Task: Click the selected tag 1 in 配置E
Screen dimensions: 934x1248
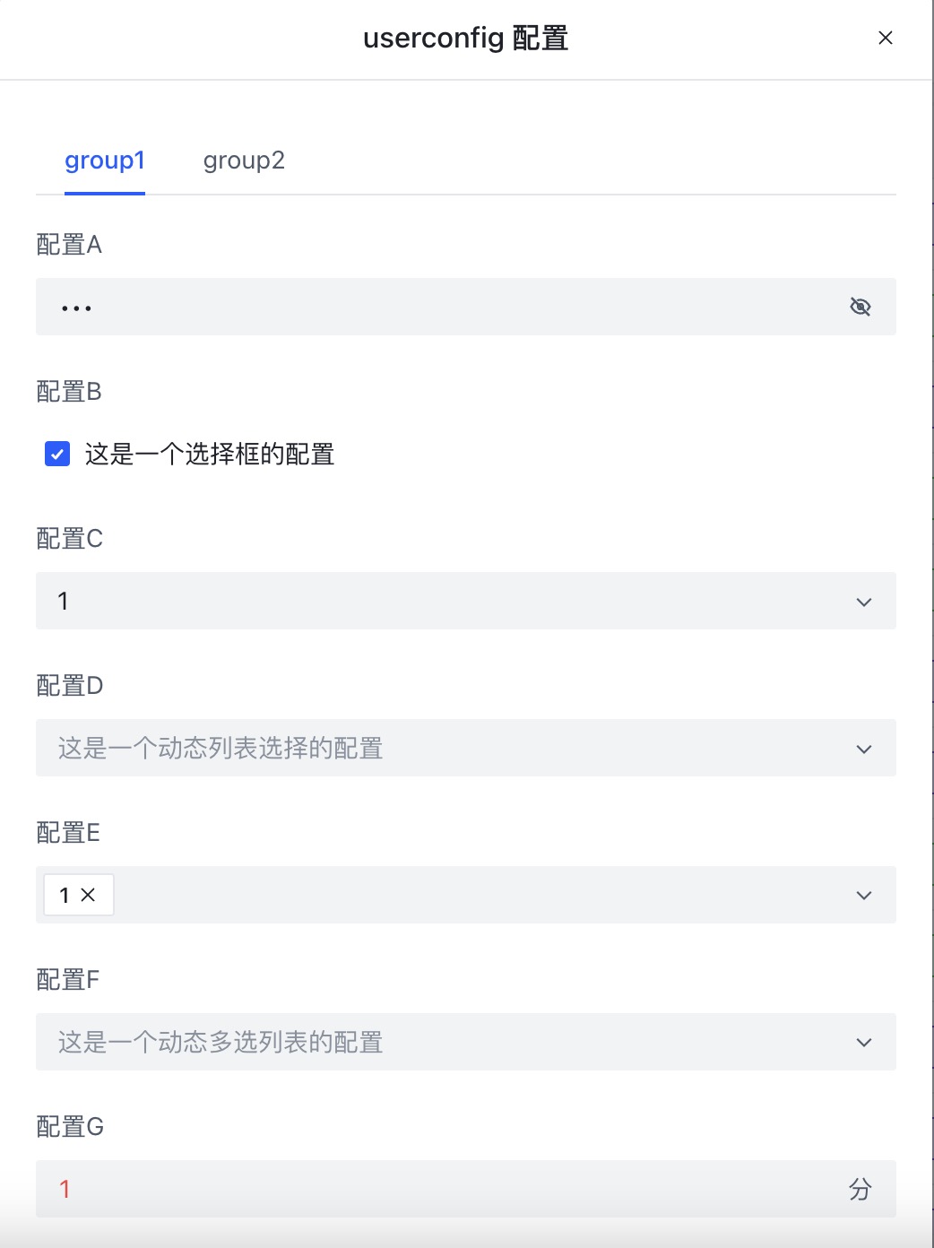Action: point(65,895)
